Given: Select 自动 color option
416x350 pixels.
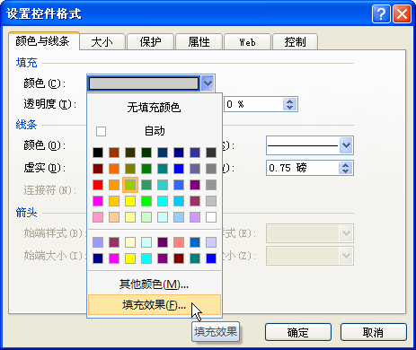Looking at the screenshot, I should click(x=155, y=131).
